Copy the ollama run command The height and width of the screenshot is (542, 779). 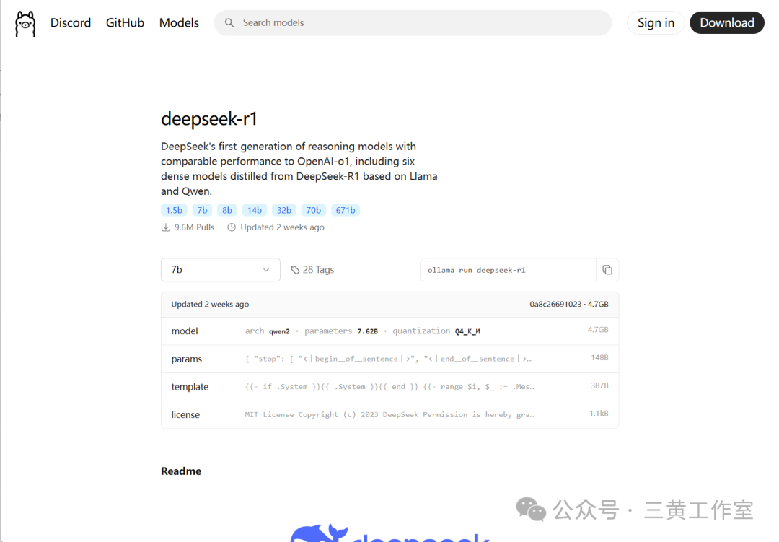(607, 269)
